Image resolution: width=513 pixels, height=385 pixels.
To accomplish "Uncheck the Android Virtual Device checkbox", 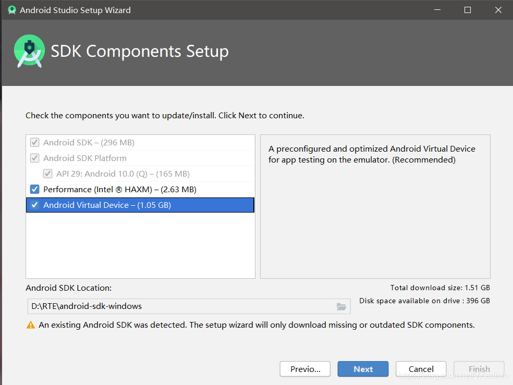I will [35, 205].
